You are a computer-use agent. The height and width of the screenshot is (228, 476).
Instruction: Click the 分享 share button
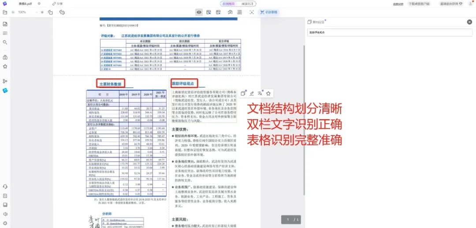tap(58, 4)
